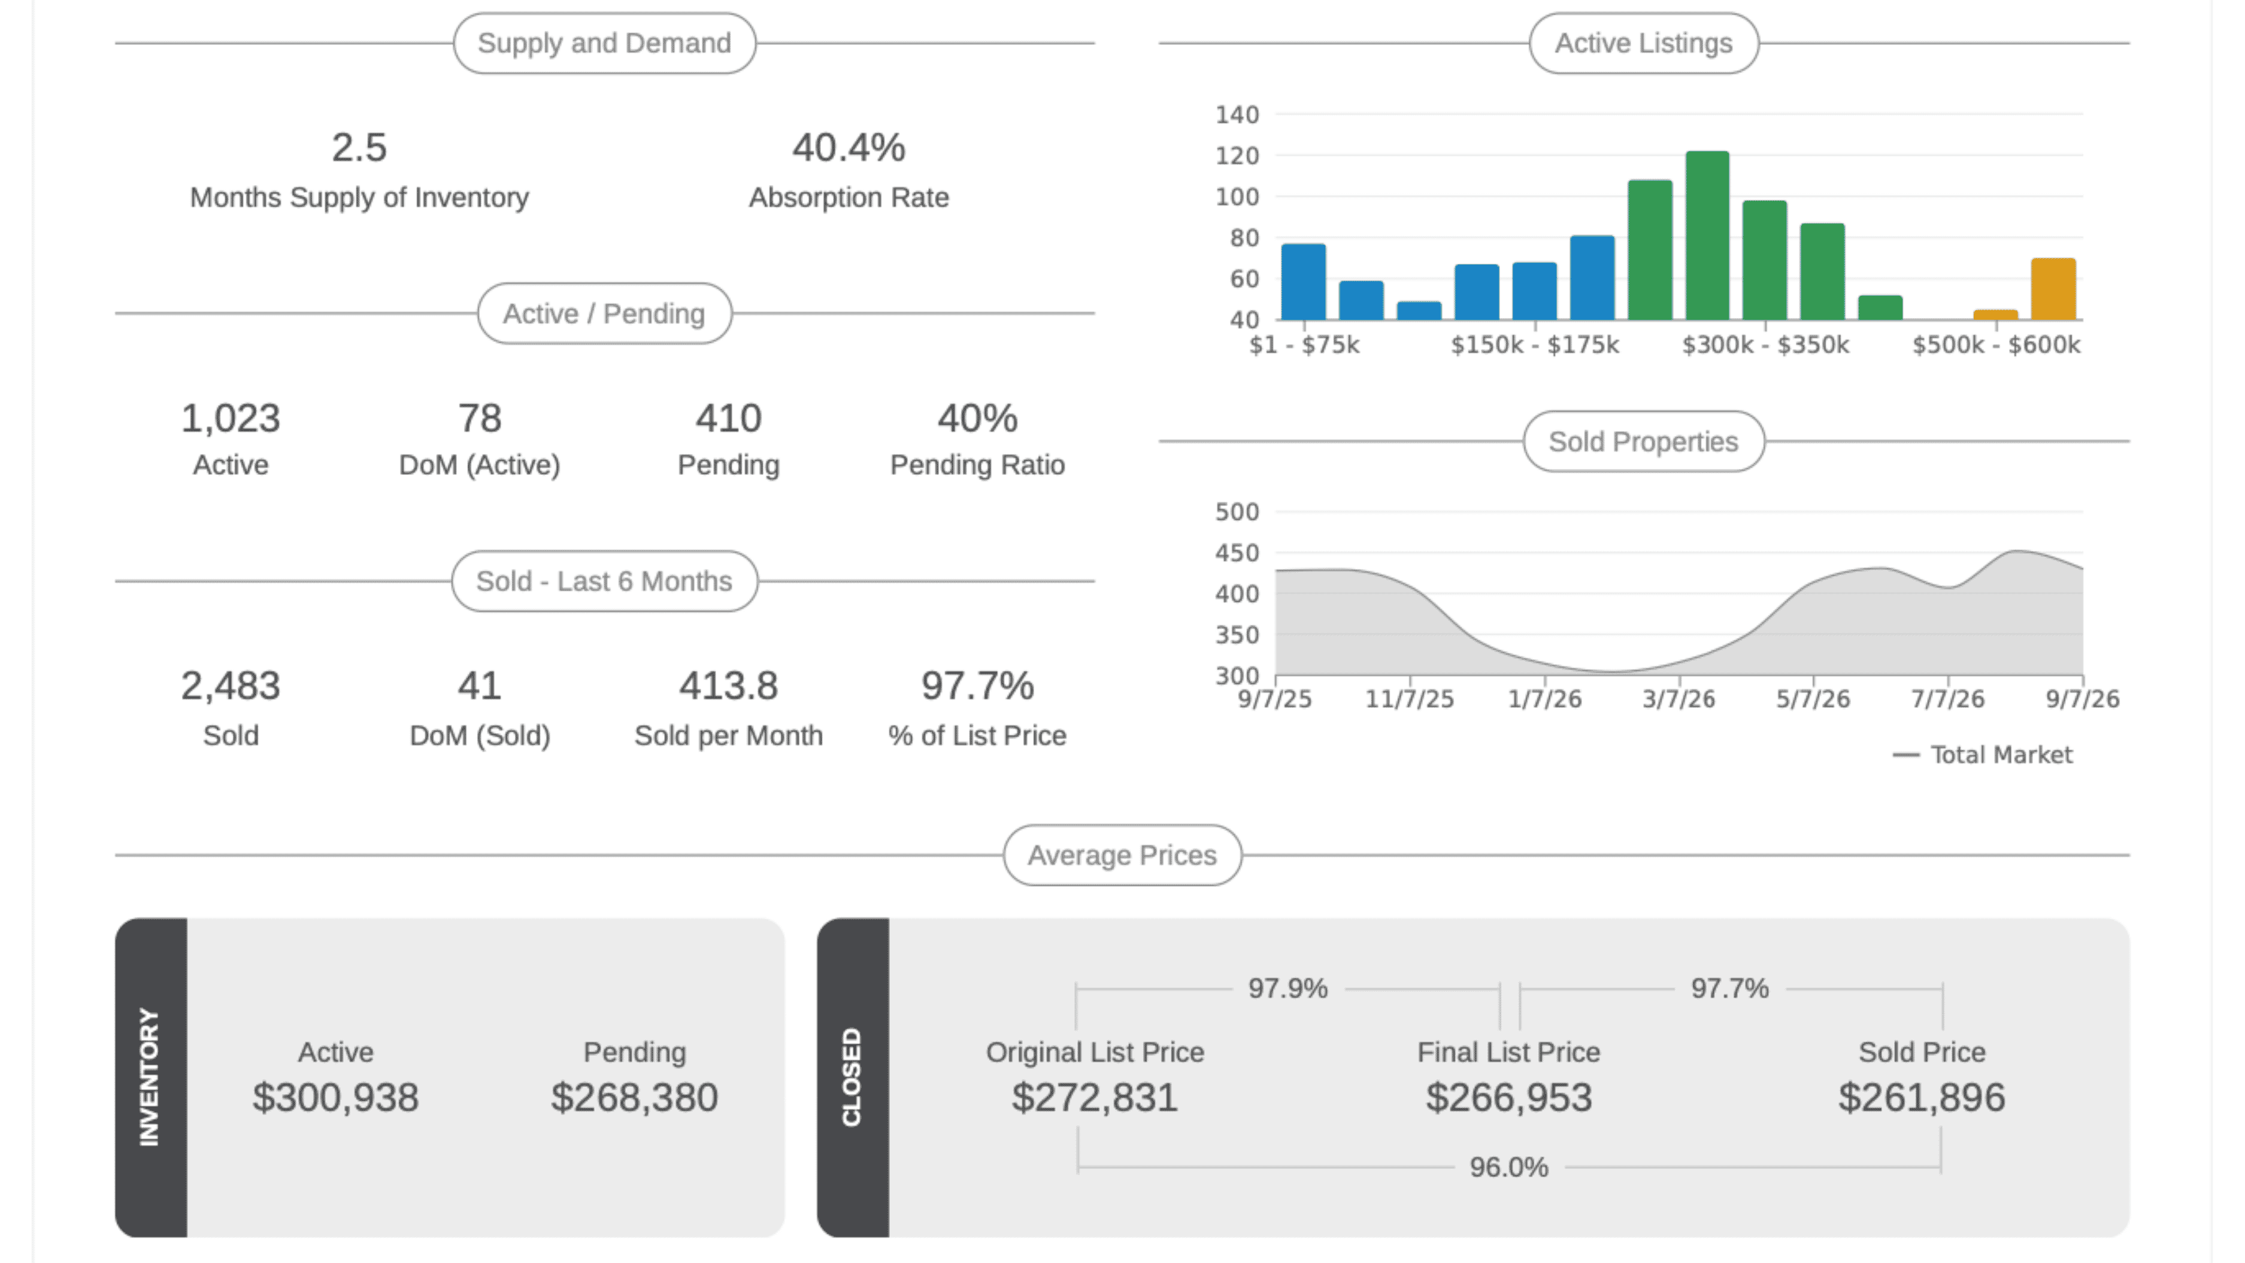Viewport: 2245px width, 1263px height.
Task: Toggle the Total Market legend entry
Action: point(1982,755)
